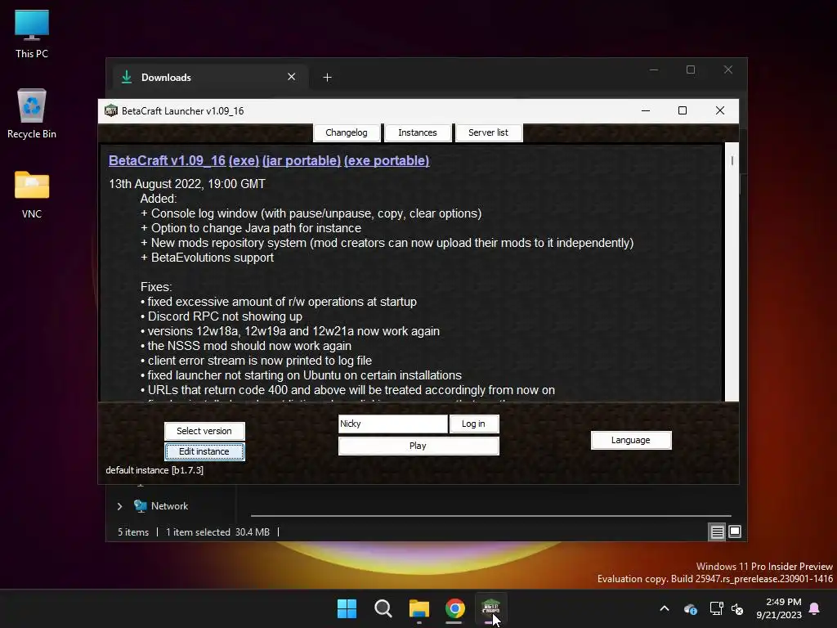Select the Recycle Bin desktop icon

click(x=32, y=114)
